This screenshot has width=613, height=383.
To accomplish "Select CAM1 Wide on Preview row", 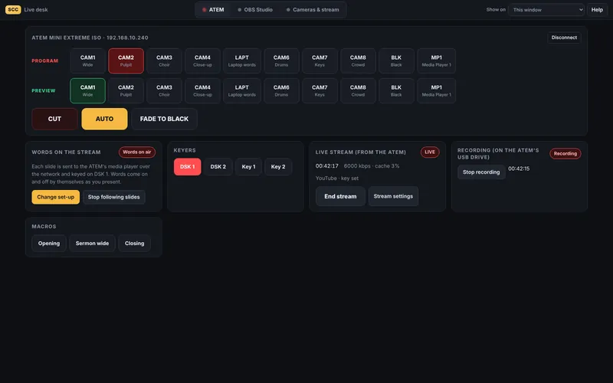I will [x=87, y=90].
